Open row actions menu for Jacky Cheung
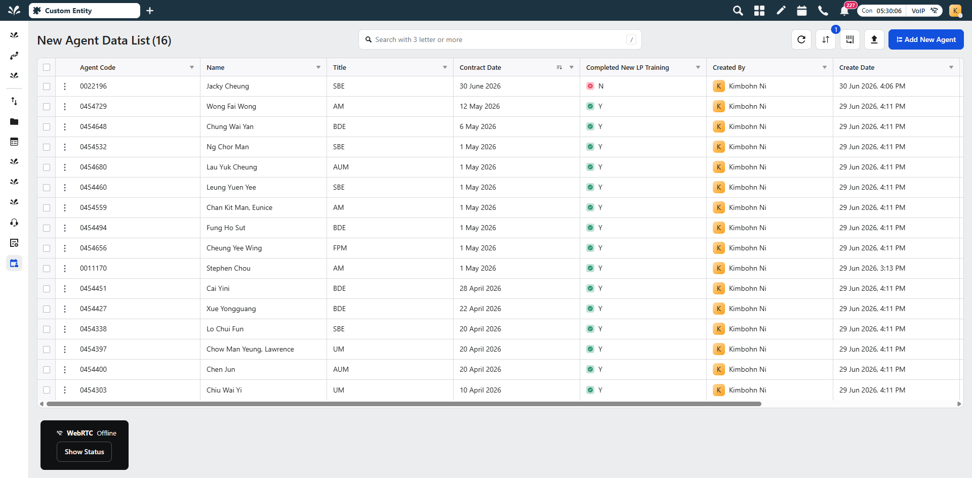972x478 pixels. coord(65,86)
